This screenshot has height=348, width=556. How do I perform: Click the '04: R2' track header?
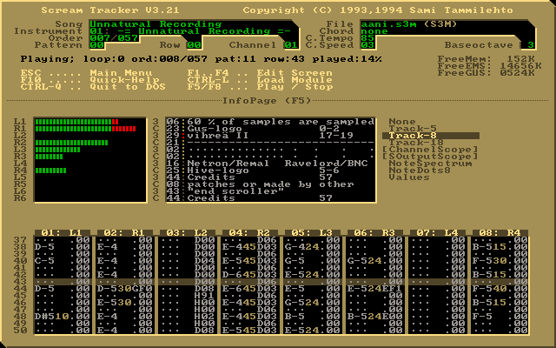coord(249,233)
